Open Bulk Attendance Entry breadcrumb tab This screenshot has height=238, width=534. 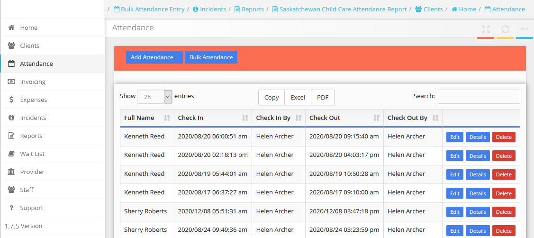pyautogui.click(x=149, y=9)
